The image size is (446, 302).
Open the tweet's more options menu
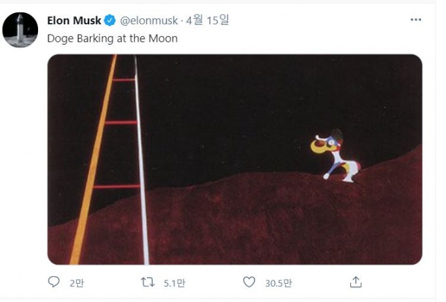[x=416, y=20]
